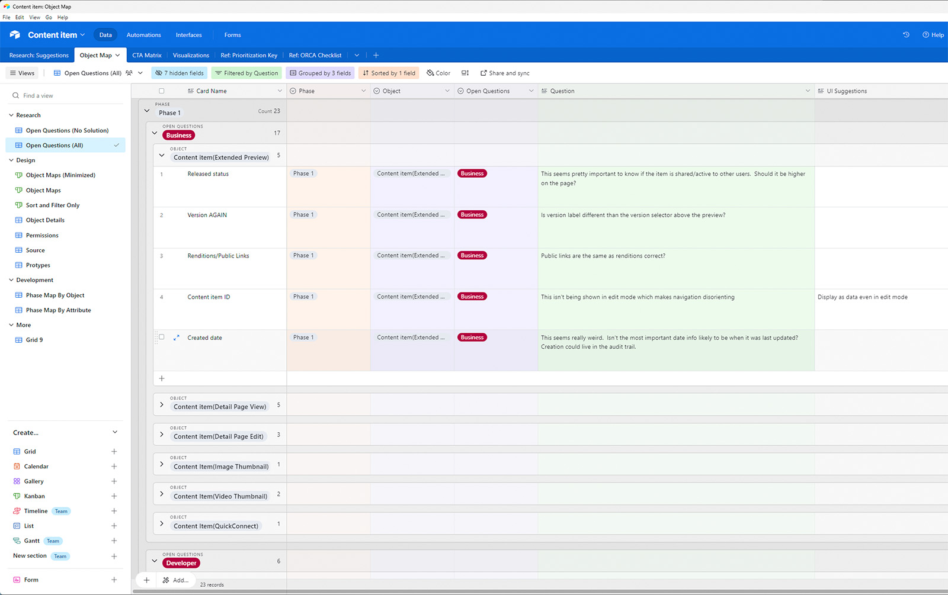The width and height of the screenshot is (948, 595).
Task: Click the search icon in Find a view
Action: pyautogui.click(x=16, y=95)
